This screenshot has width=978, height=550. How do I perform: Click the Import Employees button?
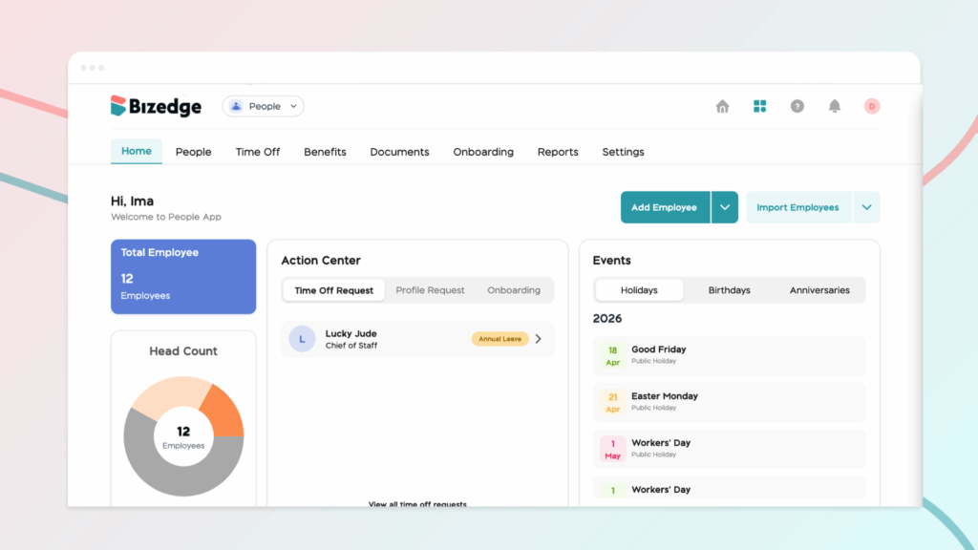[797, 207]
